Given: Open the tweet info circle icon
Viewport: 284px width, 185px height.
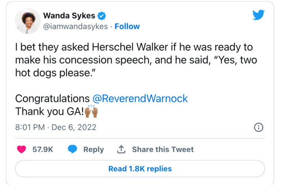Looking at the screenshot, I should click(258, 127).
